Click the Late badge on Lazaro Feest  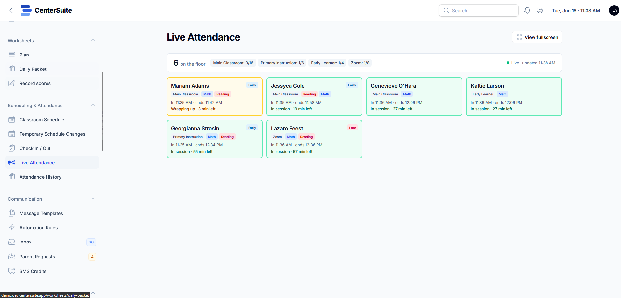pos(352,128)
